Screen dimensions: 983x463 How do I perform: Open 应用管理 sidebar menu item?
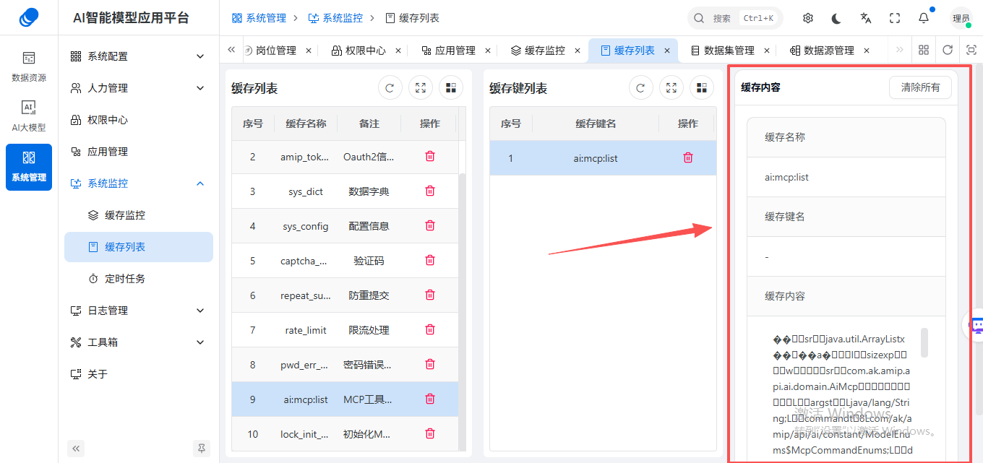click(137, 152)
